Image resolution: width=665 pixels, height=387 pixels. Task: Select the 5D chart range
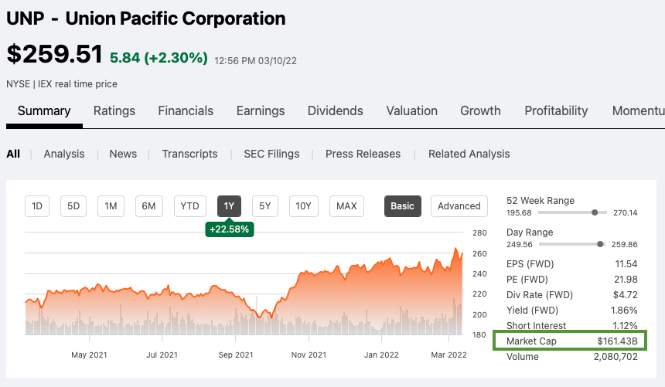pyautogui.click(x=73, y=206)
